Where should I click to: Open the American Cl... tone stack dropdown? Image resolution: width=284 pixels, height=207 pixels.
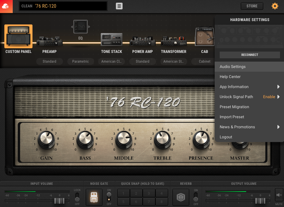point(112,61)
